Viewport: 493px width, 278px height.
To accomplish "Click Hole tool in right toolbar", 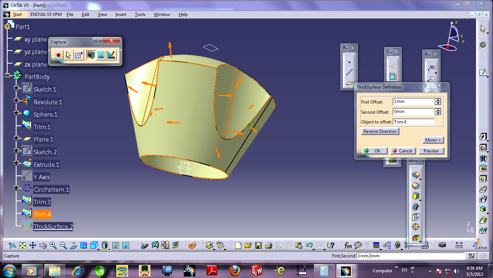I will point(483,179).
